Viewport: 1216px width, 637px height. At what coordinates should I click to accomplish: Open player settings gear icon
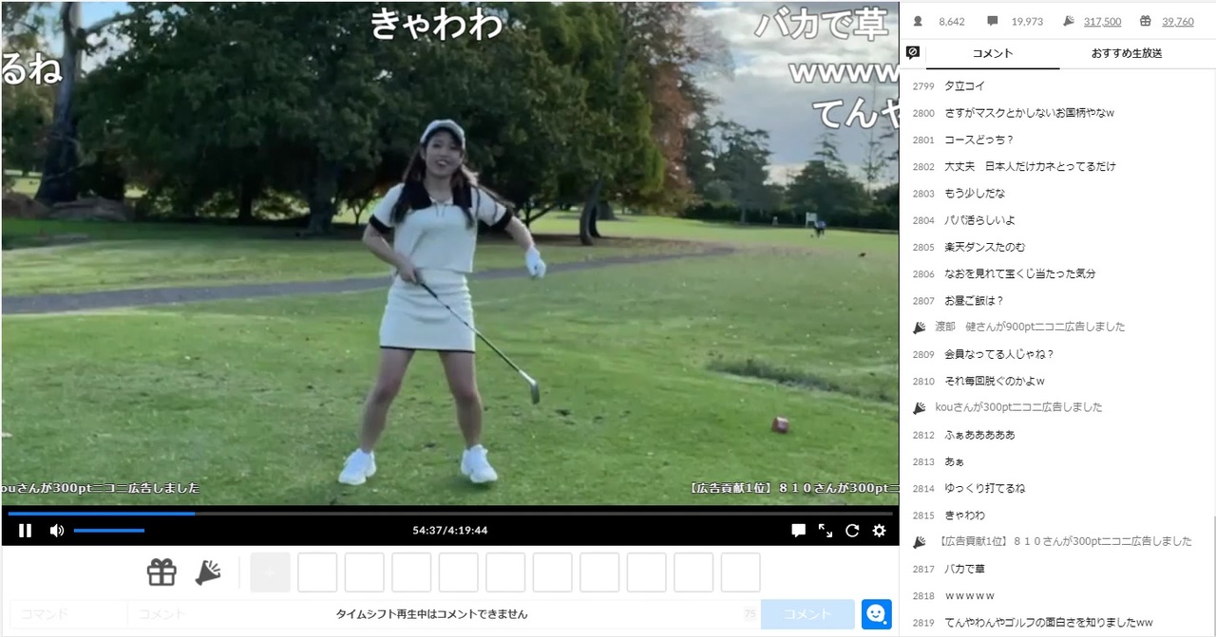coord(880,531)
